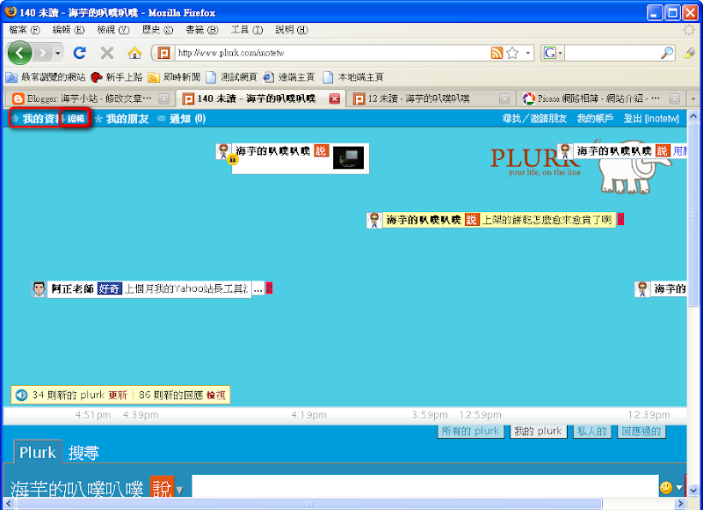Open the 本地端主頁 bookmark
This screenshot has width=703, height=510.
click(353, 77)
